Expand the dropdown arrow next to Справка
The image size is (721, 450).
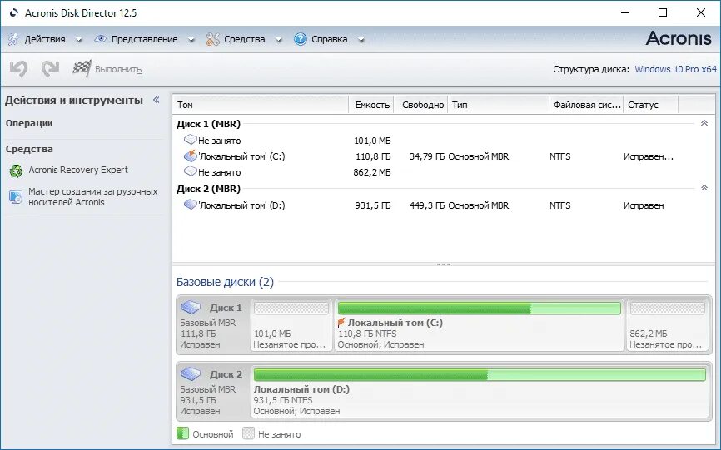click(x=361, y=41)
